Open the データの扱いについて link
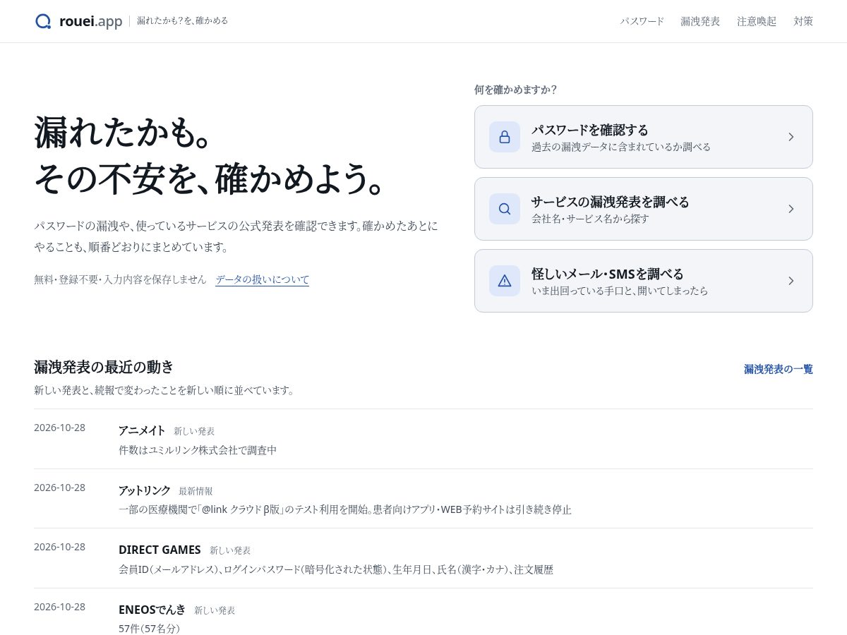This screenshot has width=847, height=635. 263,279
